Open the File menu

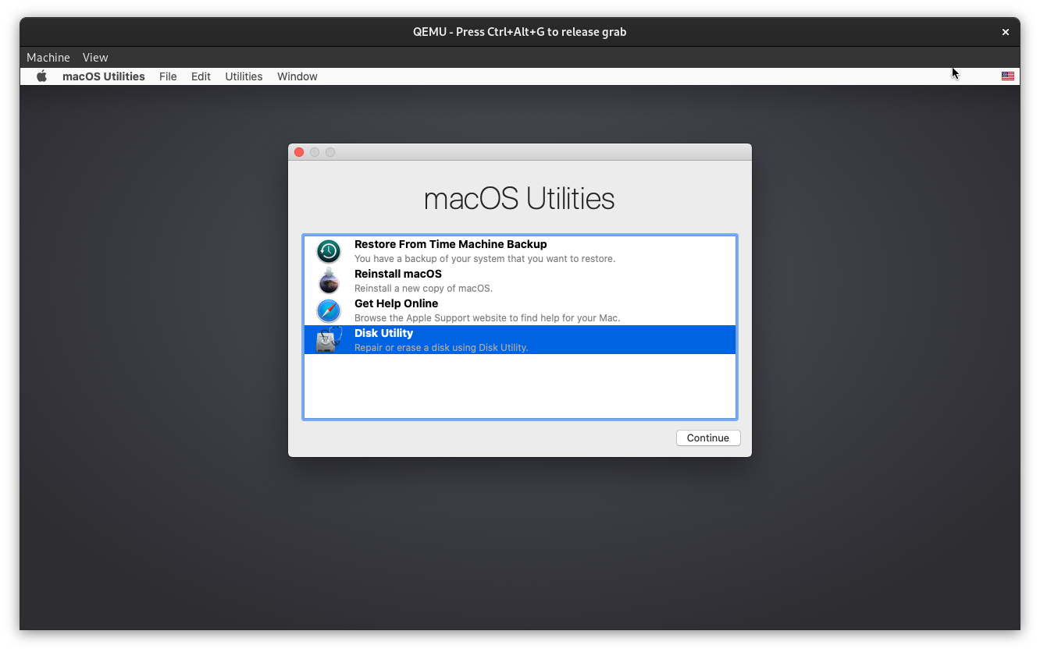point(168,76)
